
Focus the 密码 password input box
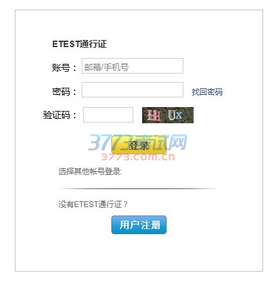(x=133, y=90)
